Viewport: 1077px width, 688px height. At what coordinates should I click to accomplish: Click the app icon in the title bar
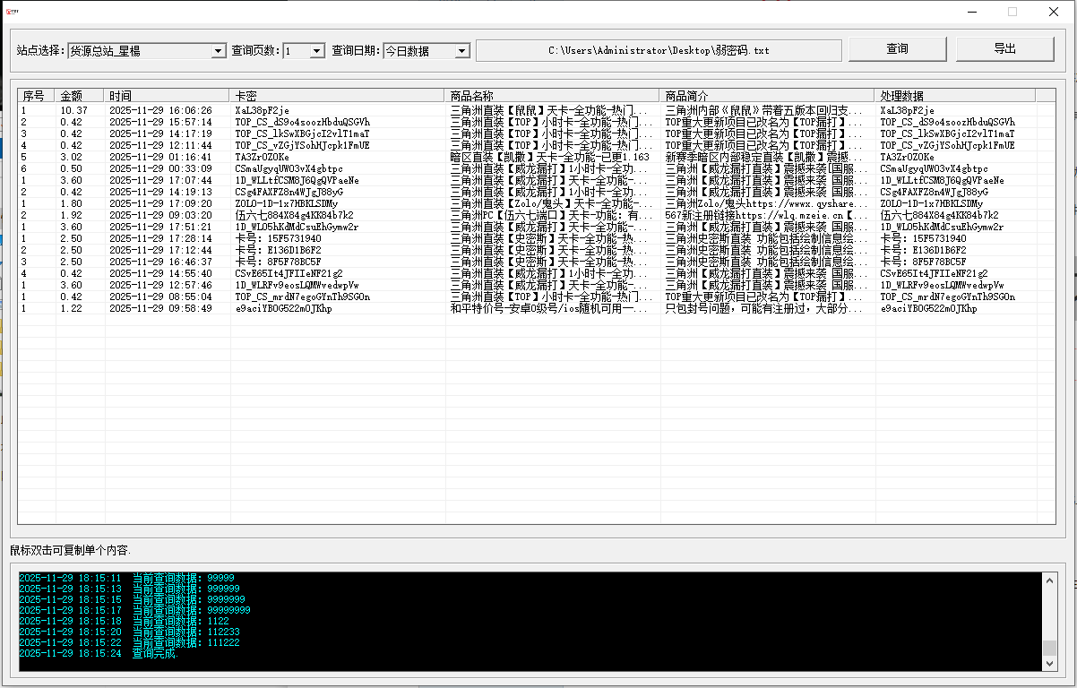(x=13, y=13)
